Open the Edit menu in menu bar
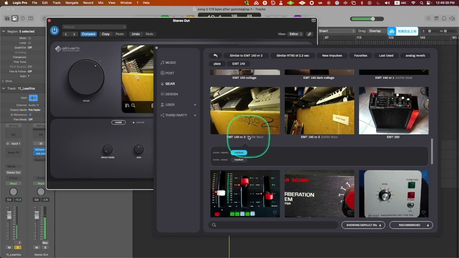Screen dimensions: 459x258 [x=45, y=3]
